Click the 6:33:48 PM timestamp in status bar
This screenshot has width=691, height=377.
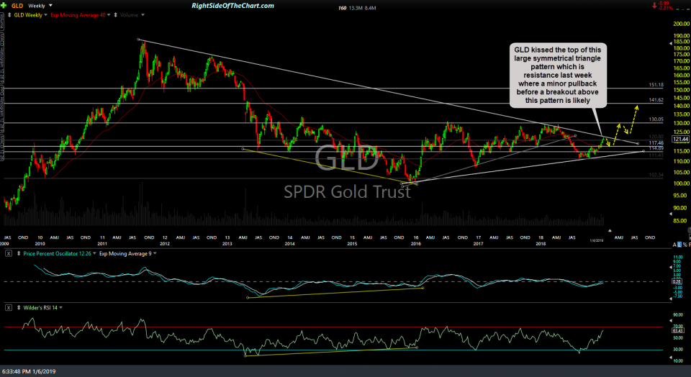[29, 372]
